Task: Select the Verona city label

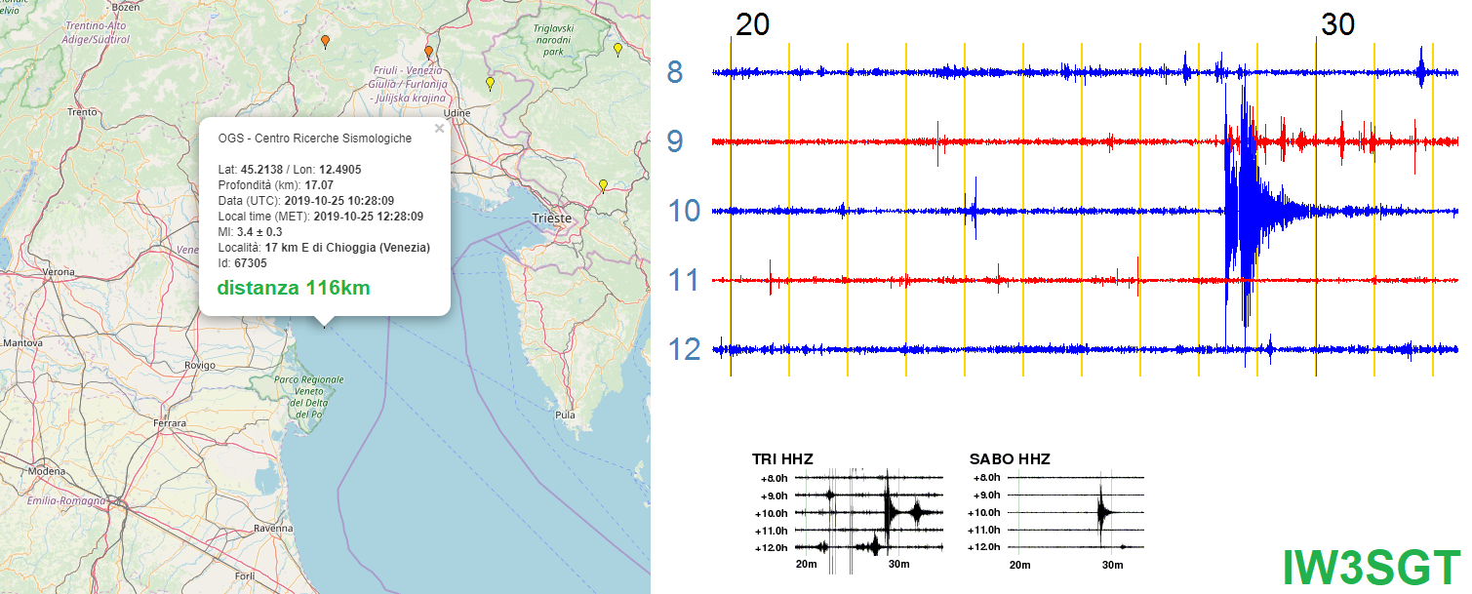Action: pyautogui.click(x=59, y=271)
